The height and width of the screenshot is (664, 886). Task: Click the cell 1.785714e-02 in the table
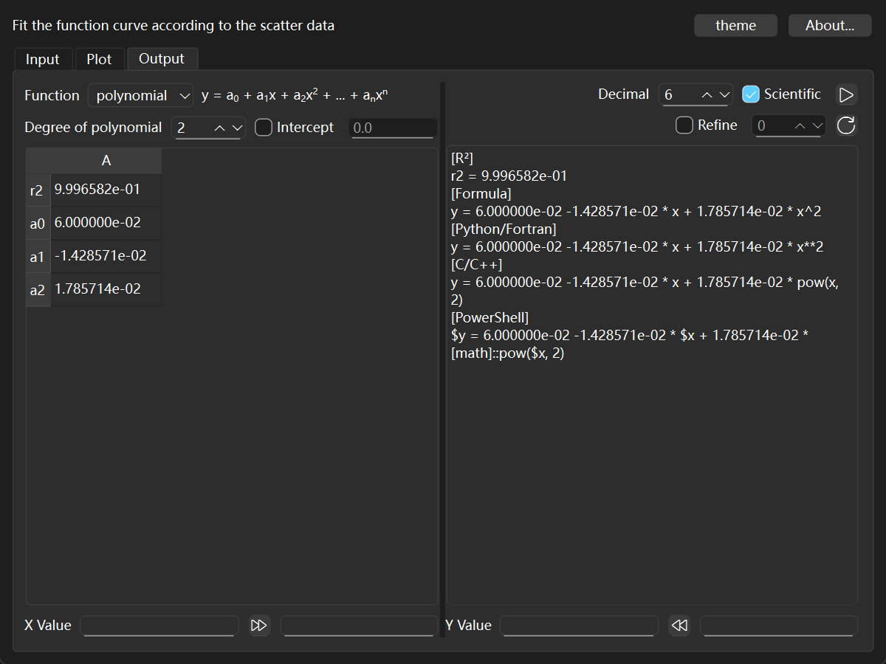[x=106, y=290]
